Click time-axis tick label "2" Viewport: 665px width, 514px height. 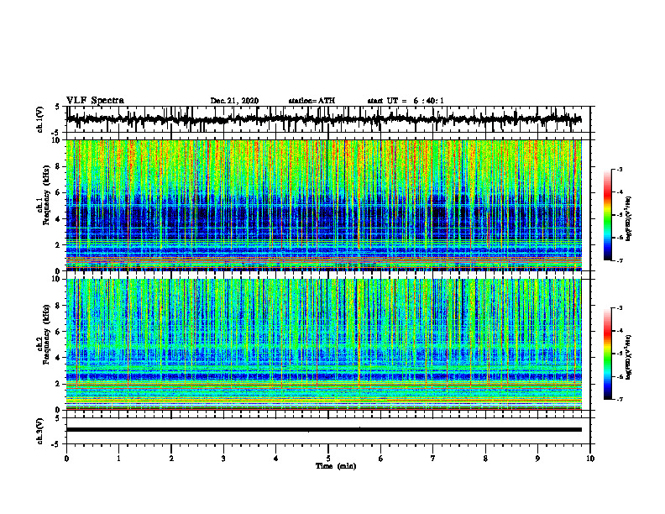[x=171, y=459]
